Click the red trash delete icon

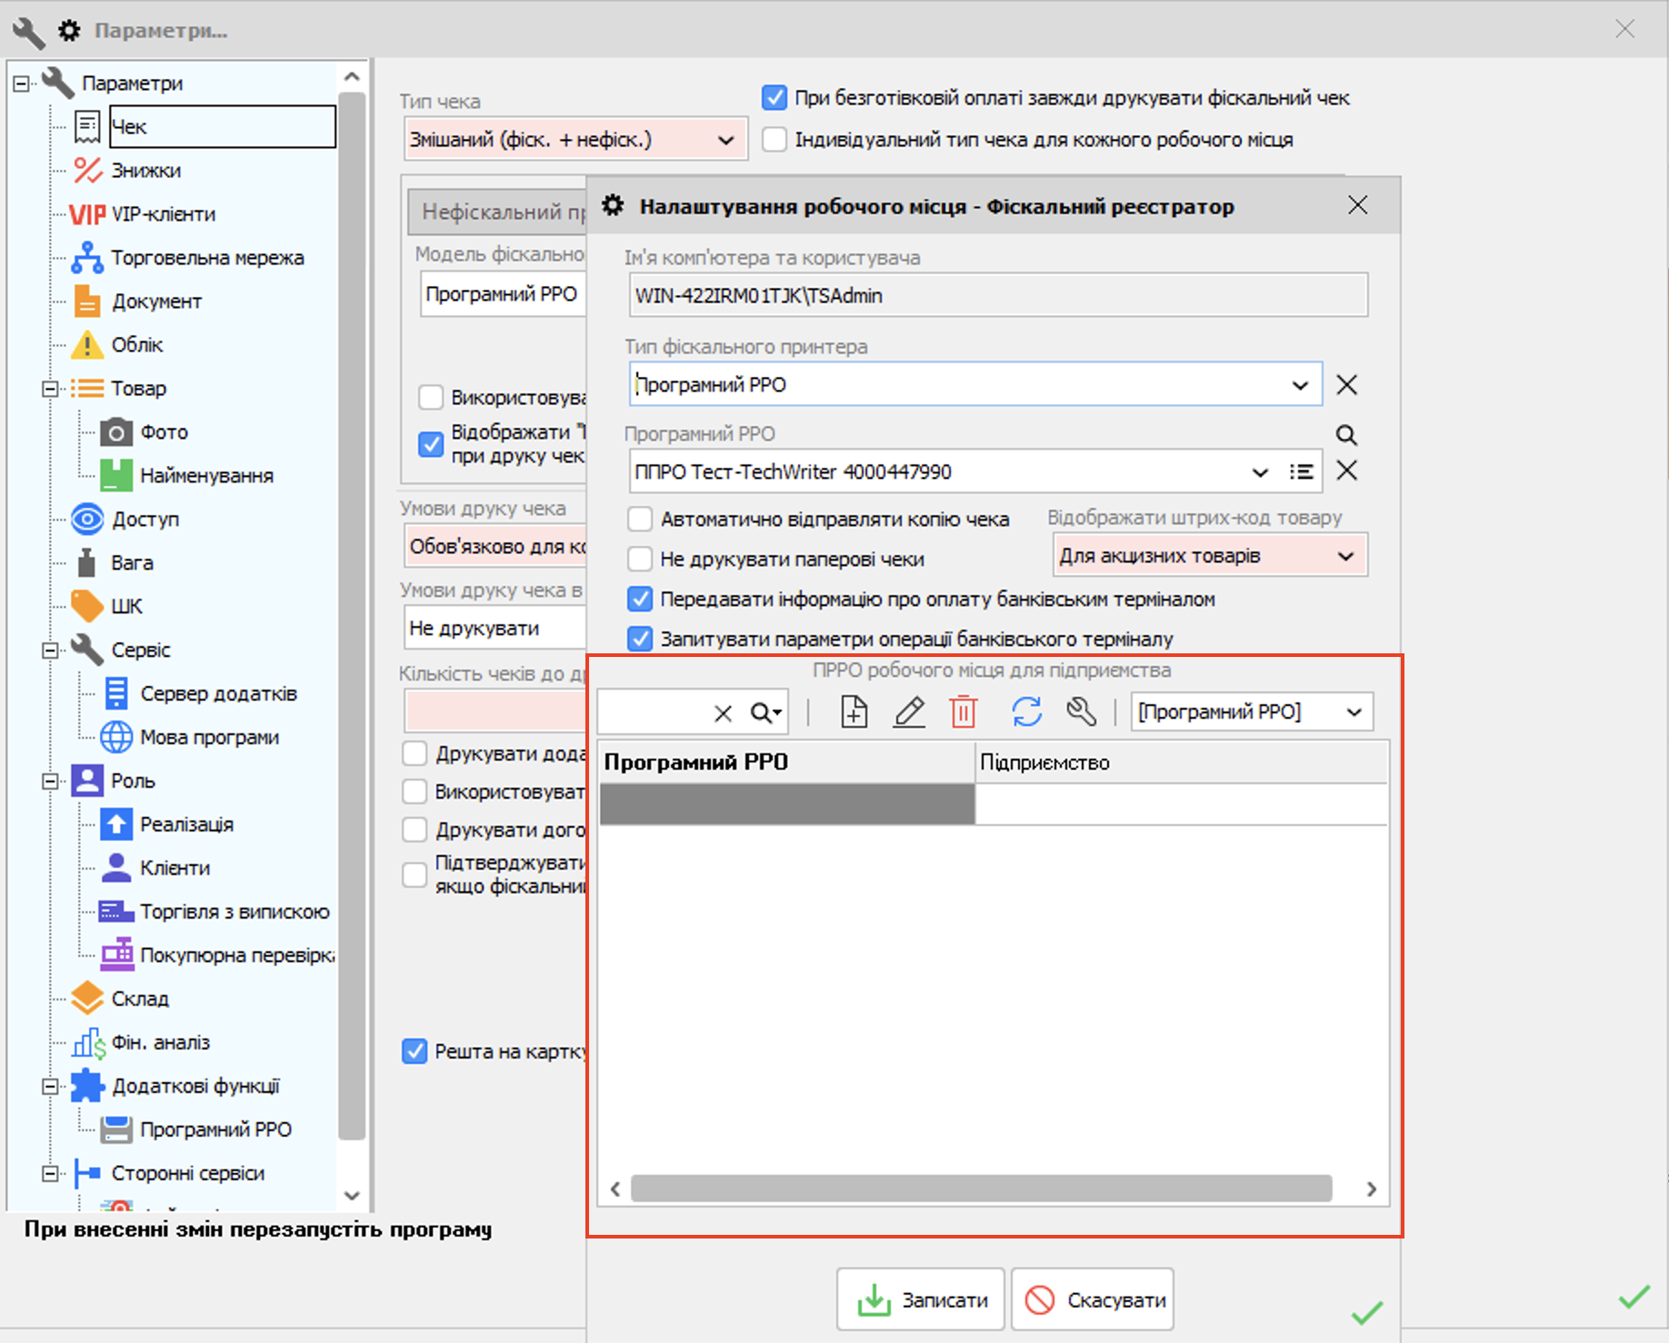point(963,711)
